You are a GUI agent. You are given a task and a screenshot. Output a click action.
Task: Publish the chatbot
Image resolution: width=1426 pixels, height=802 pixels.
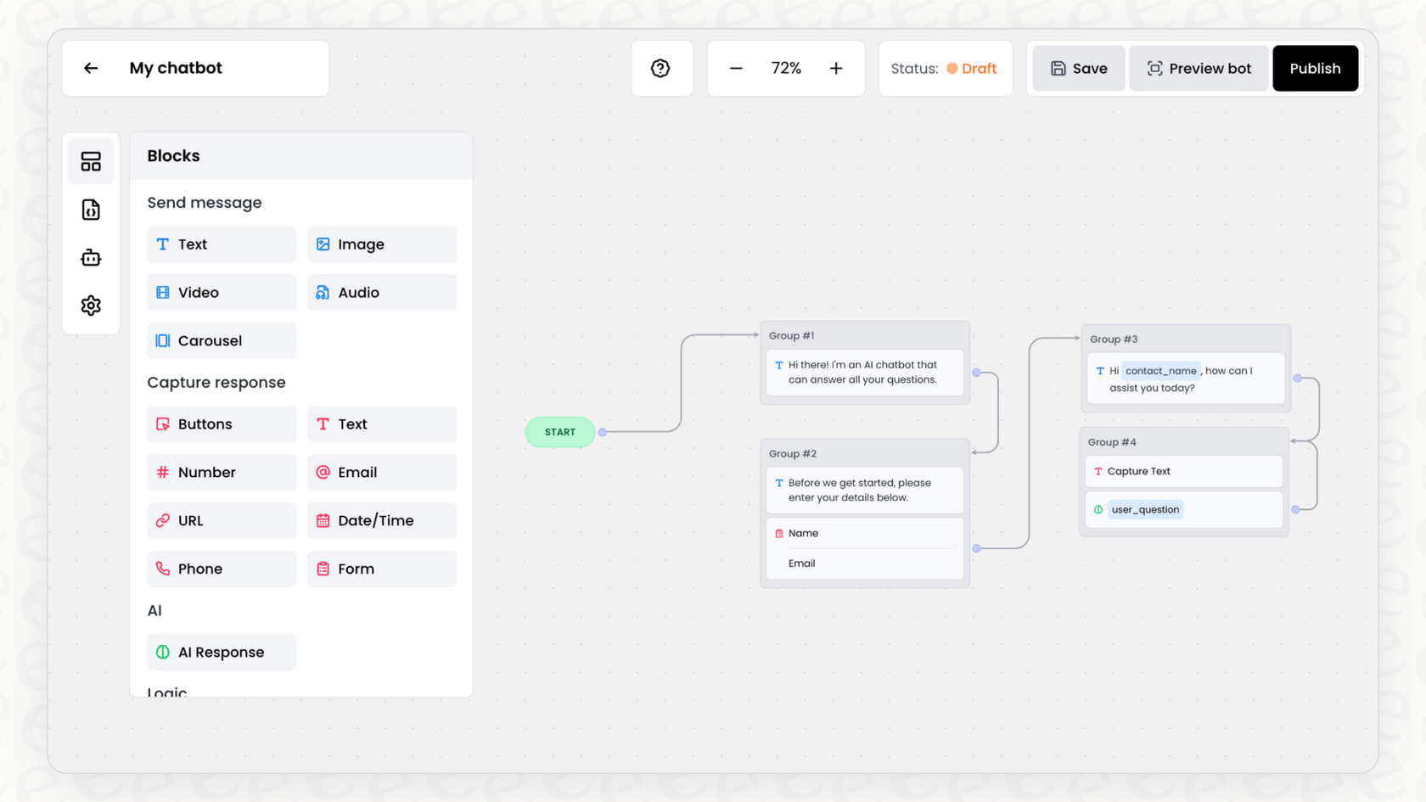coord(1315,68)
